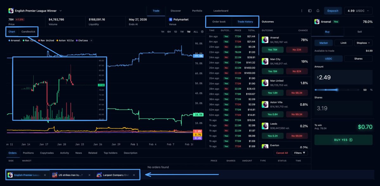Switch amount unit to USDC
Viewport: 380px width, 186px height.
tap(328, 58)
